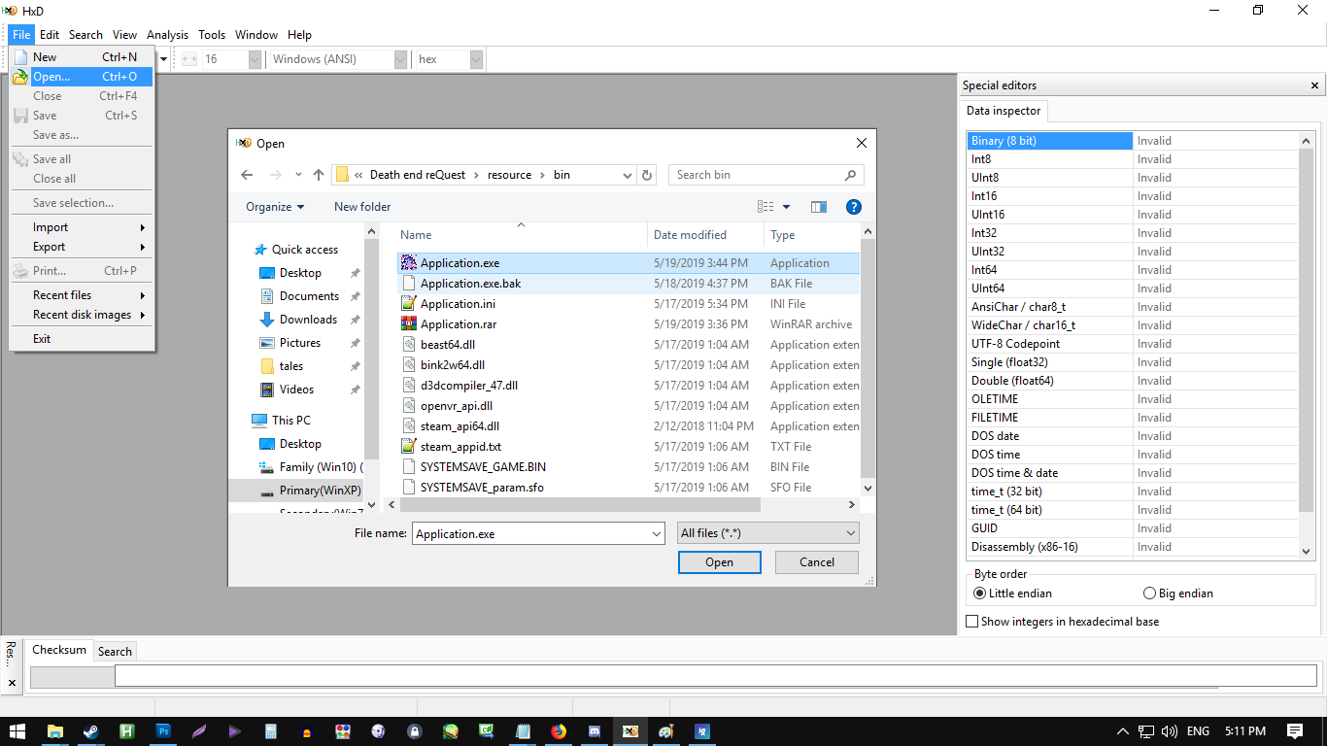The width and height of the screenshot is (1327, 746).
Task: Click the file list vertical scrollbar
Action: [x=868, y=359]
